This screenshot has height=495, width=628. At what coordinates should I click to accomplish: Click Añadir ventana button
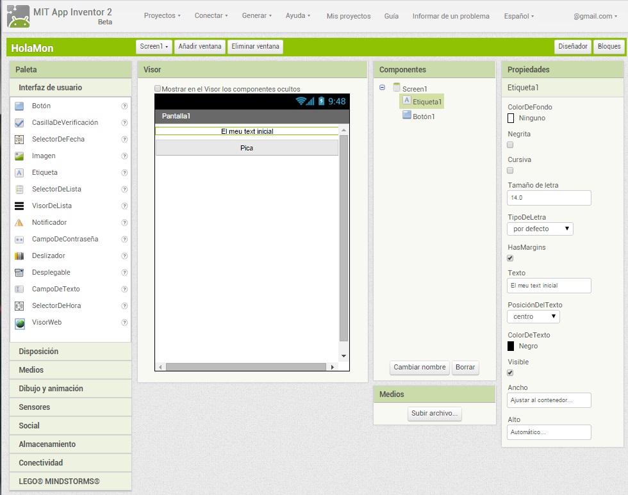pyautogui.click(x=200, y=46)
